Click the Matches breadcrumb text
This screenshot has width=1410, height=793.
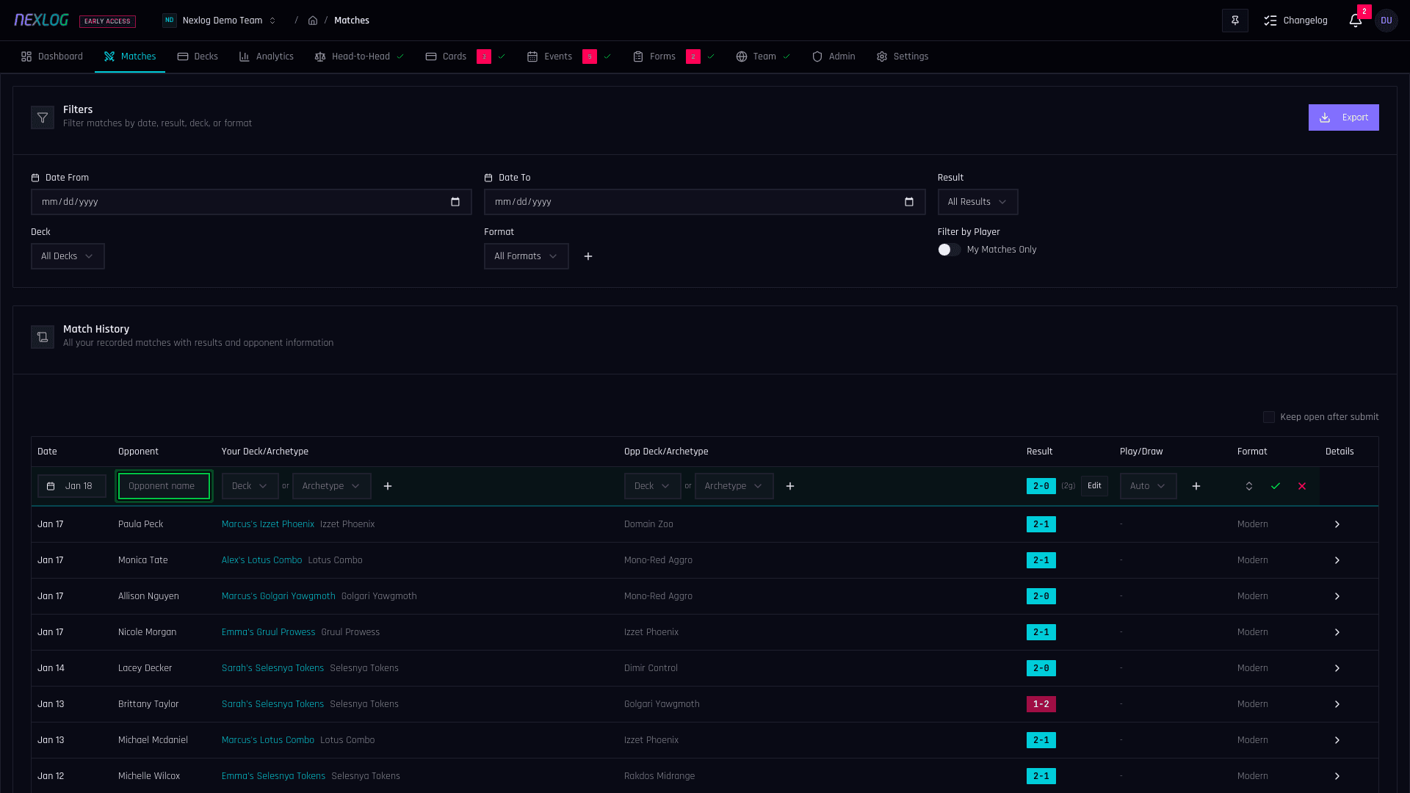coord(352,21)
